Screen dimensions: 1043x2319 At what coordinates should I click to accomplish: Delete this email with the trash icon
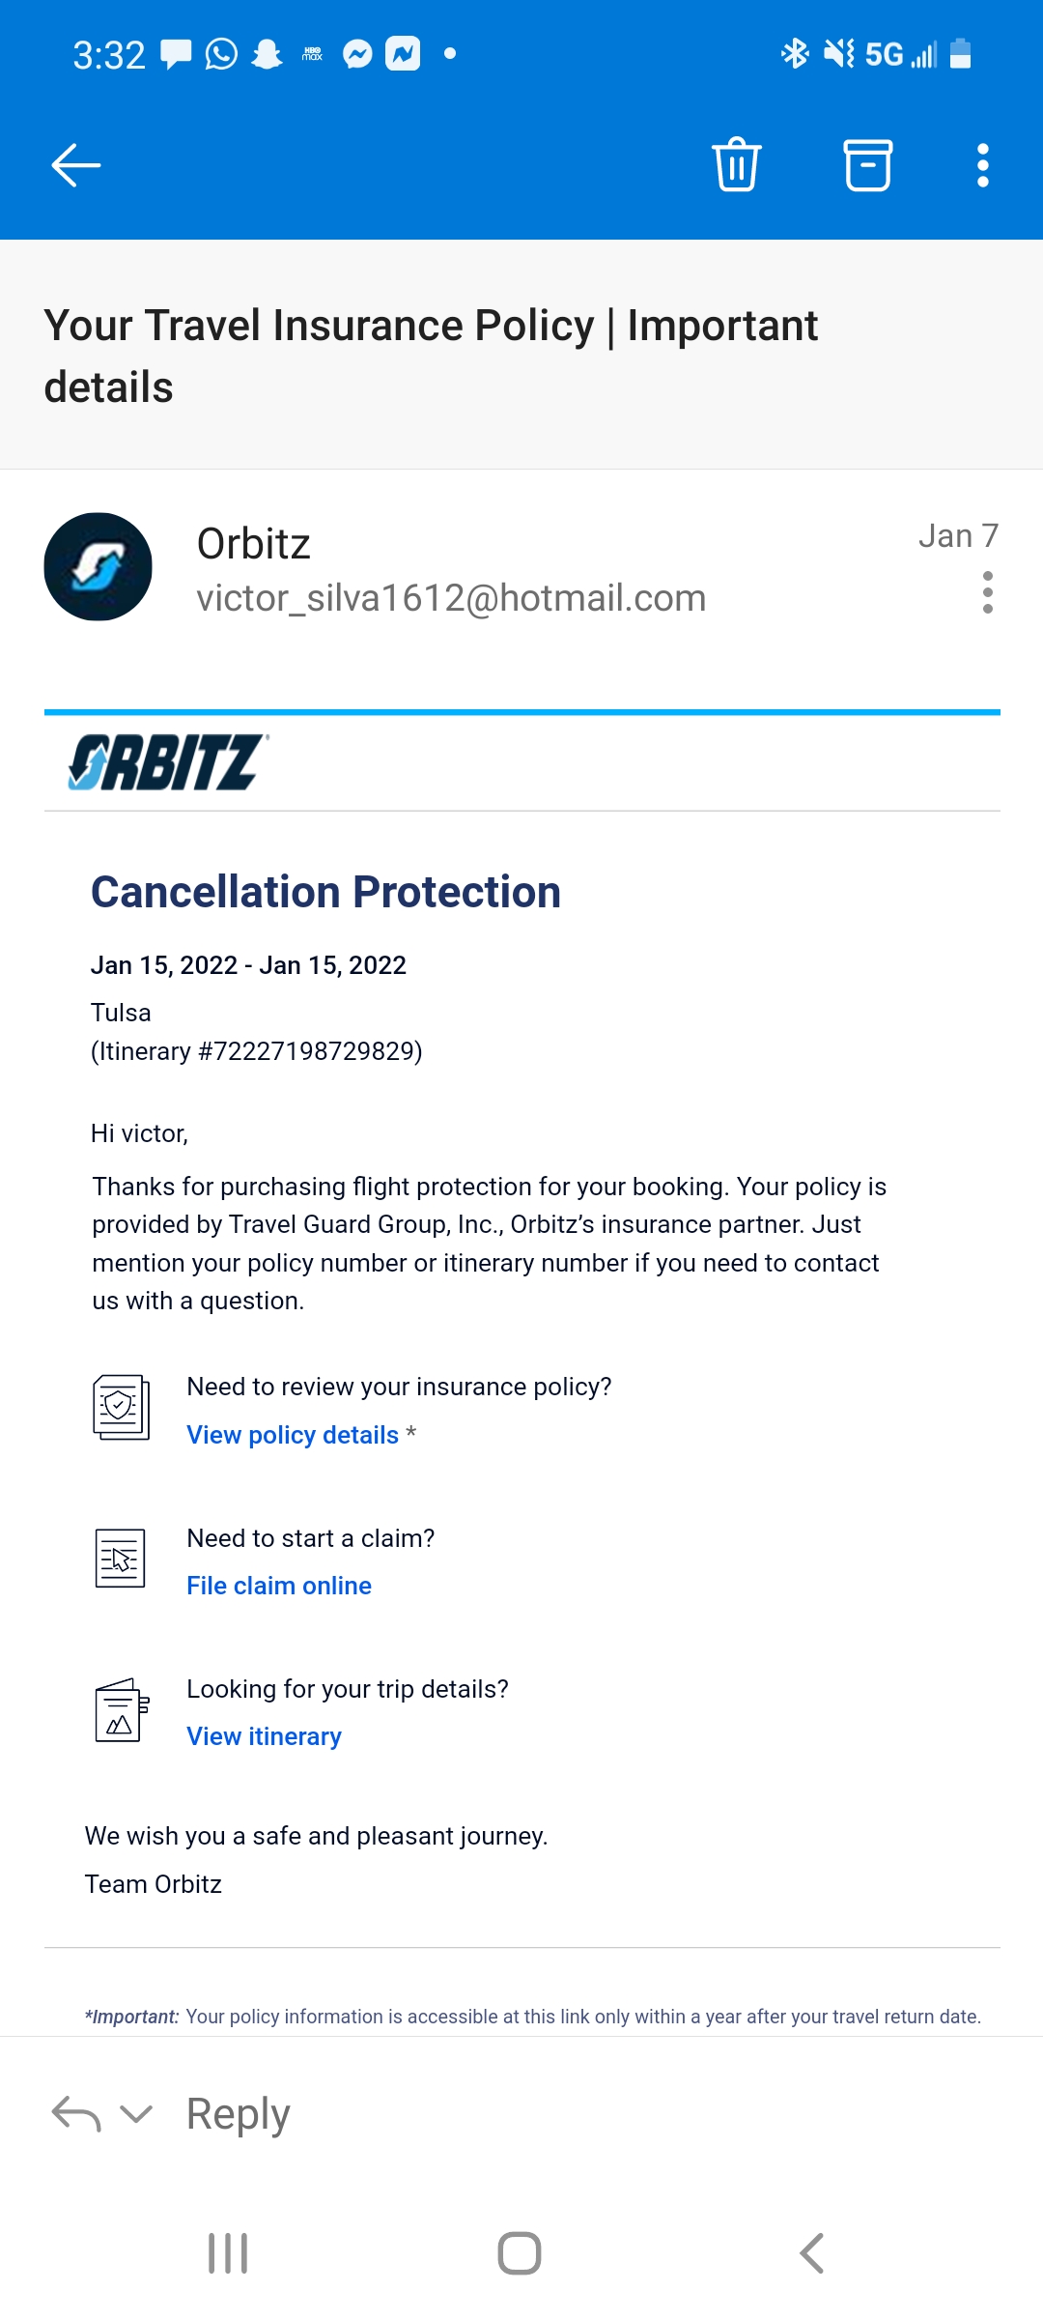point(737,164)
